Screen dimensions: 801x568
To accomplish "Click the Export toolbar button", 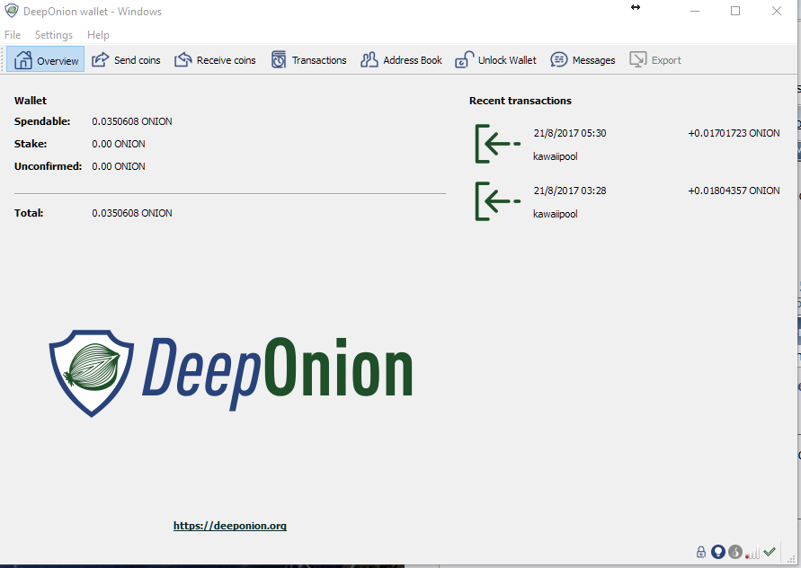I will pyautogui.click(x=655, y=59).
